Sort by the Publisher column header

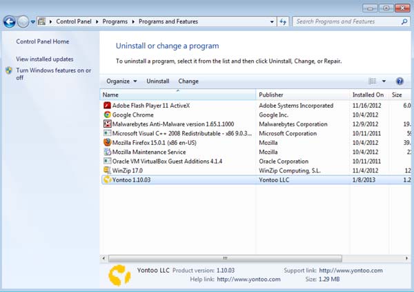tap(303, 95)
